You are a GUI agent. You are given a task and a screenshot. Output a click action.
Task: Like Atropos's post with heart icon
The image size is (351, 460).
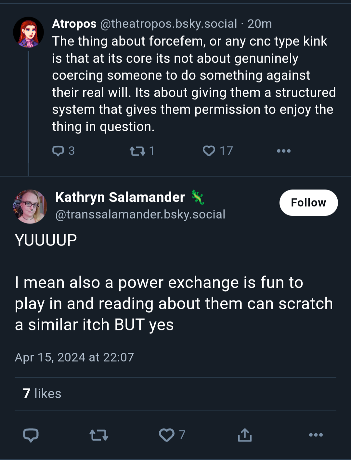click(x=209, y=151)
